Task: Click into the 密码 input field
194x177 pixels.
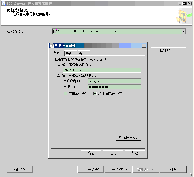Action: click(x=114, y=87)
